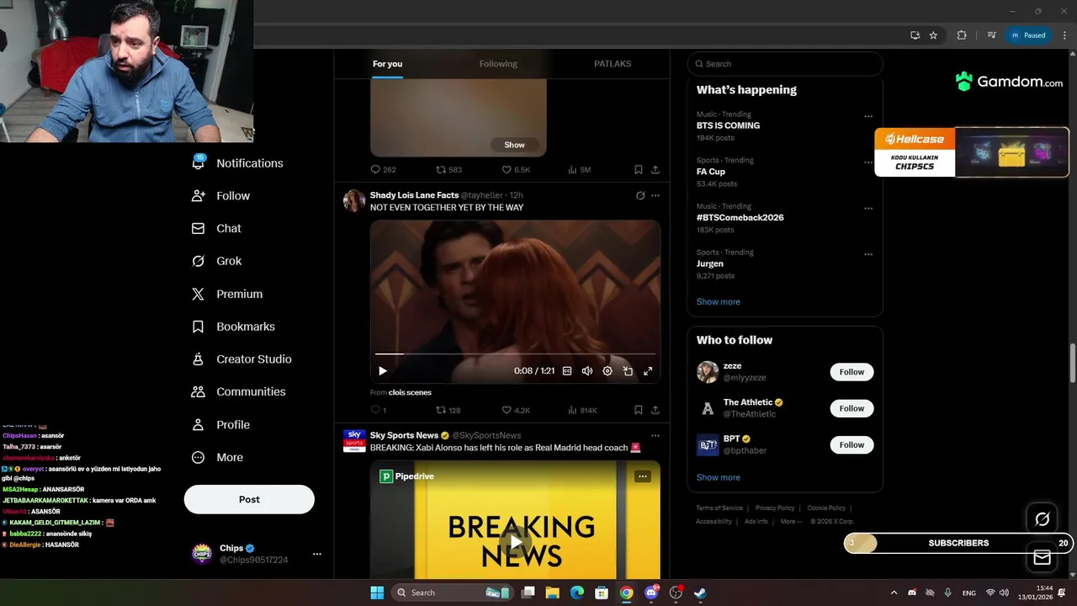Switch to the Following tab

click(x=498, y=64)
